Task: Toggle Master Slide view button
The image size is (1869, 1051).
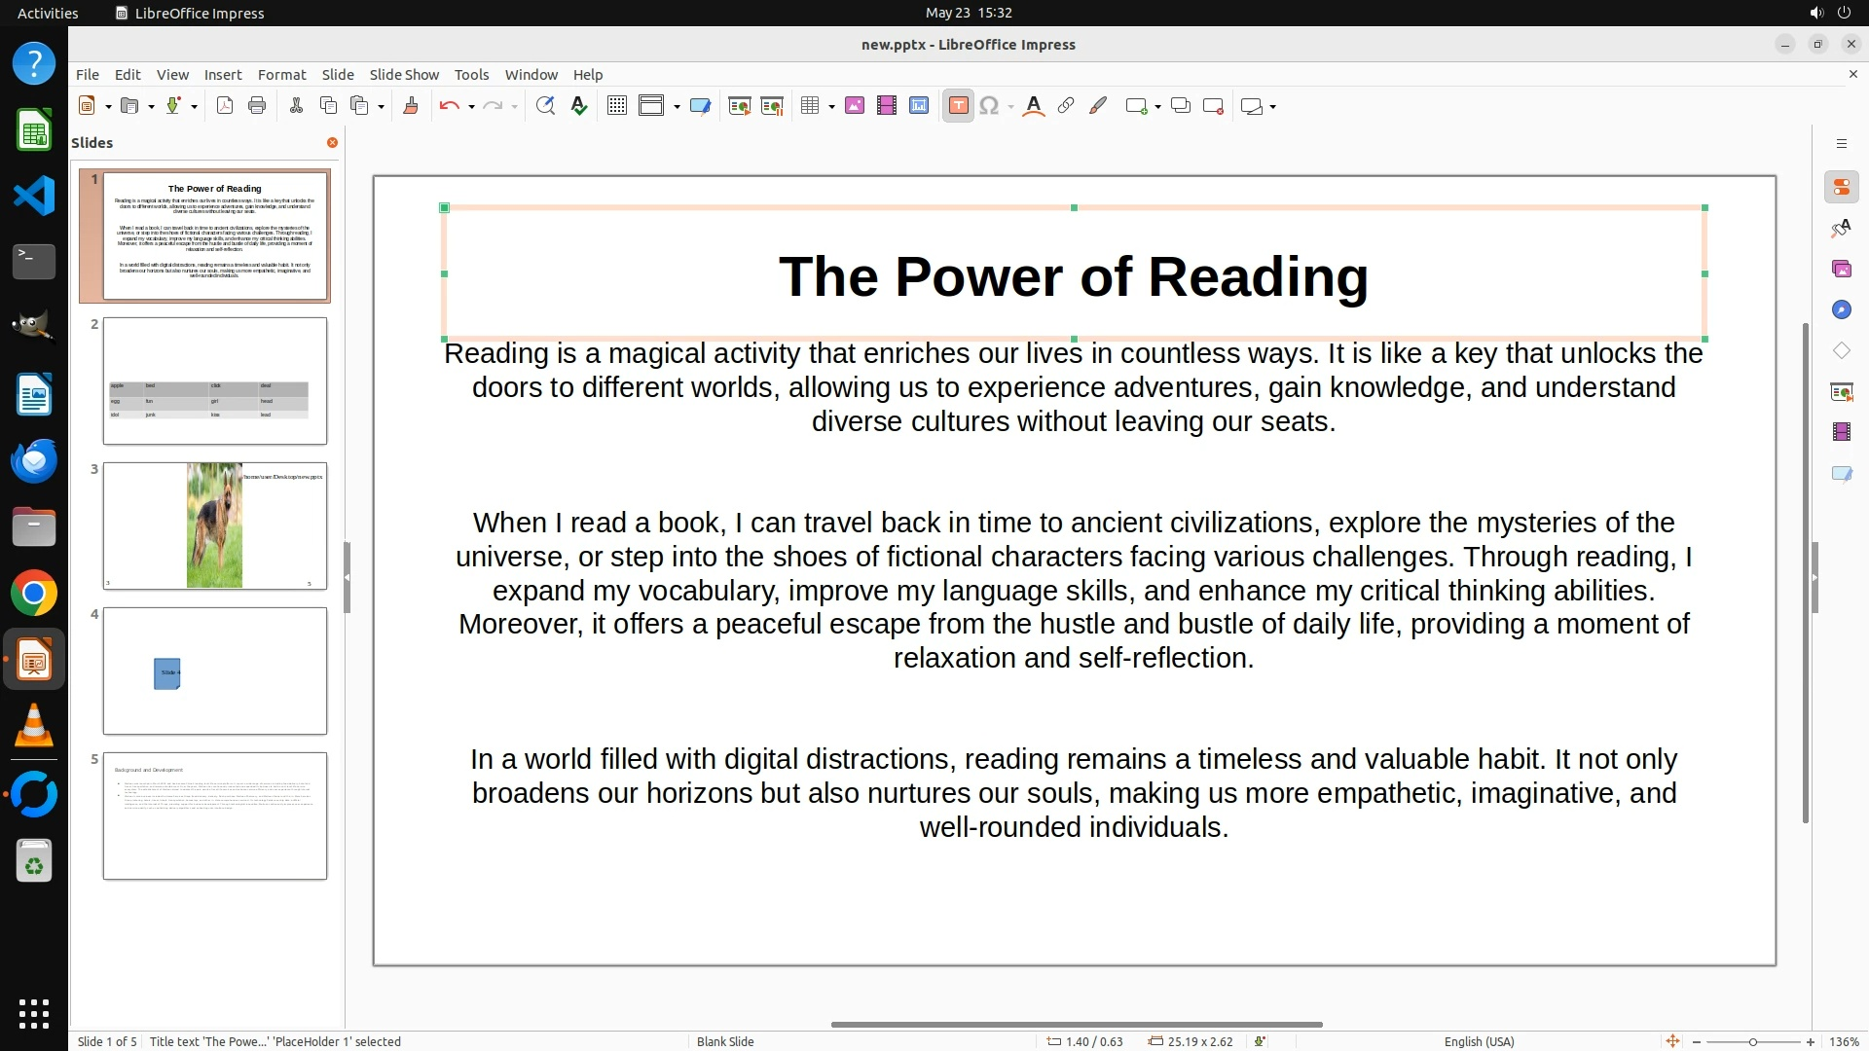Action: coord(700,106)
